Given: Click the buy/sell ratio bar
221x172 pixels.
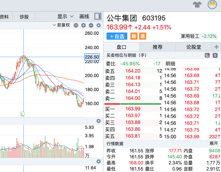Looking at the screenshot, I should pyautogui.click(x=133, y=104).
